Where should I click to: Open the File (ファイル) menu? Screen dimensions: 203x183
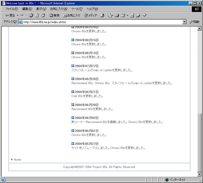(x=12, y=9)
